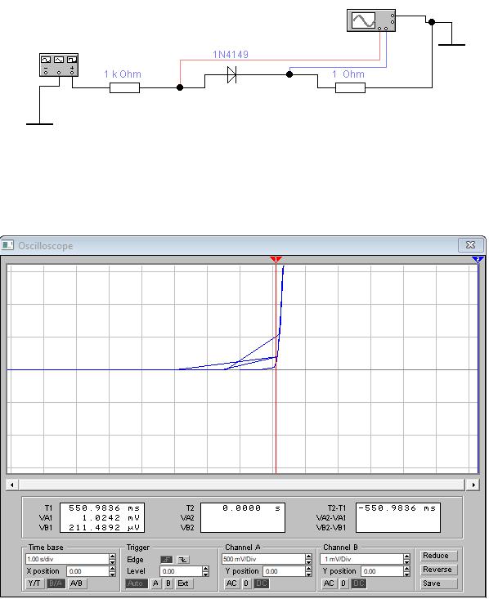Open the oscilloscope instrument in the circuit
This screenshot has width=489, height=599.
[371, 20]
